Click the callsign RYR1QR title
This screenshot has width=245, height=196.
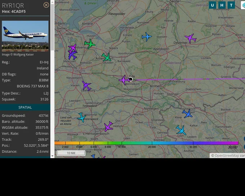(13, 5)
